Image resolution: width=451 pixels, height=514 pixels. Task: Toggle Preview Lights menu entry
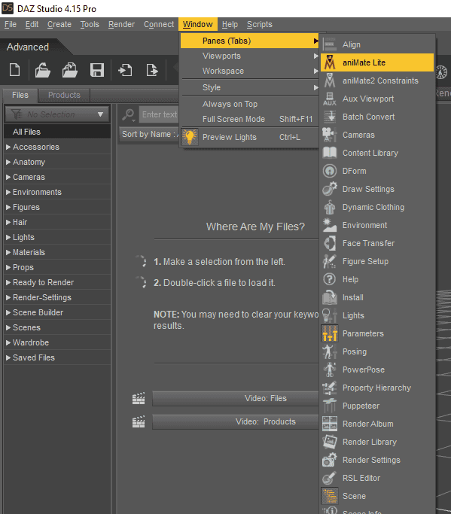tap(250, 137)
